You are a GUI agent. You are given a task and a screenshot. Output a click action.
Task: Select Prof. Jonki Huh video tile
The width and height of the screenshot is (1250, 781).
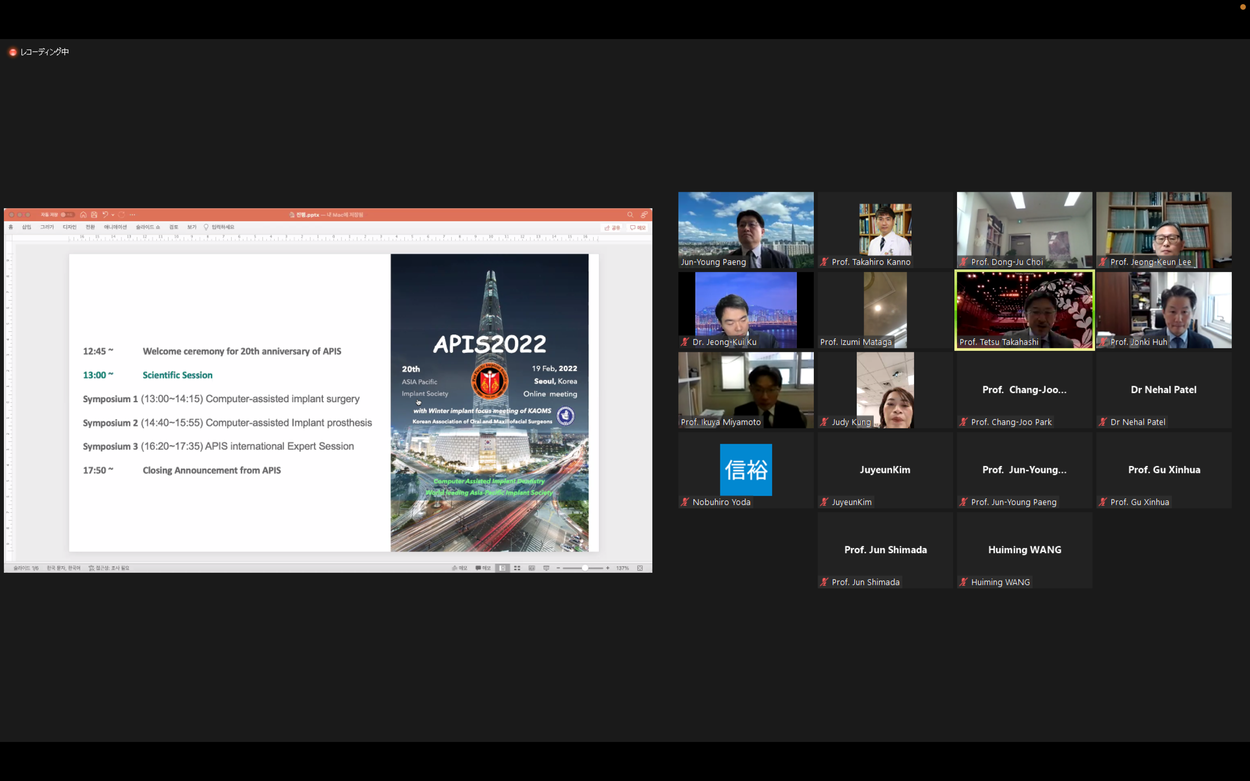pyautogui.click(x=1164, y=310)
